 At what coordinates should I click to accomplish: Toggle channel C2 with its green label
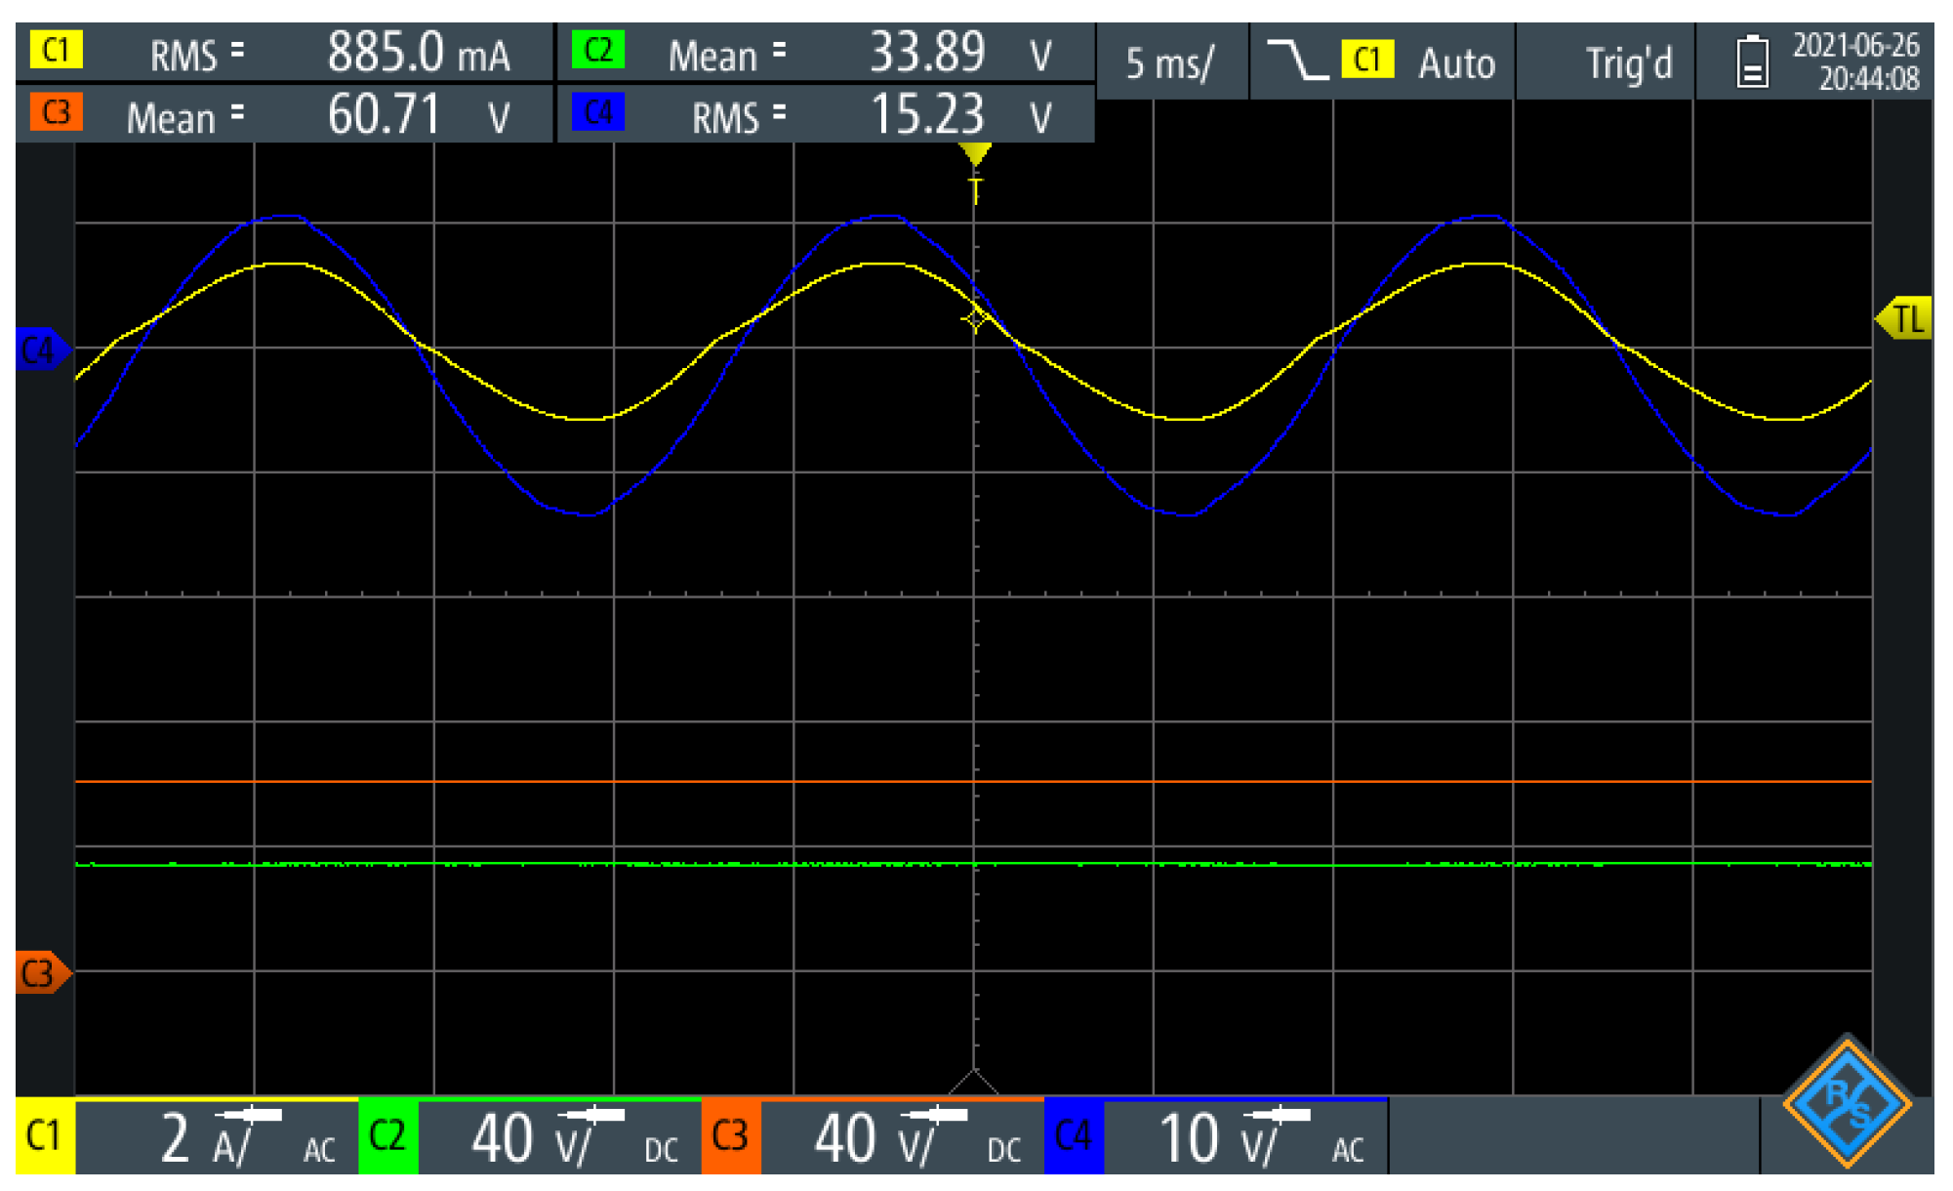(387, 1136)
